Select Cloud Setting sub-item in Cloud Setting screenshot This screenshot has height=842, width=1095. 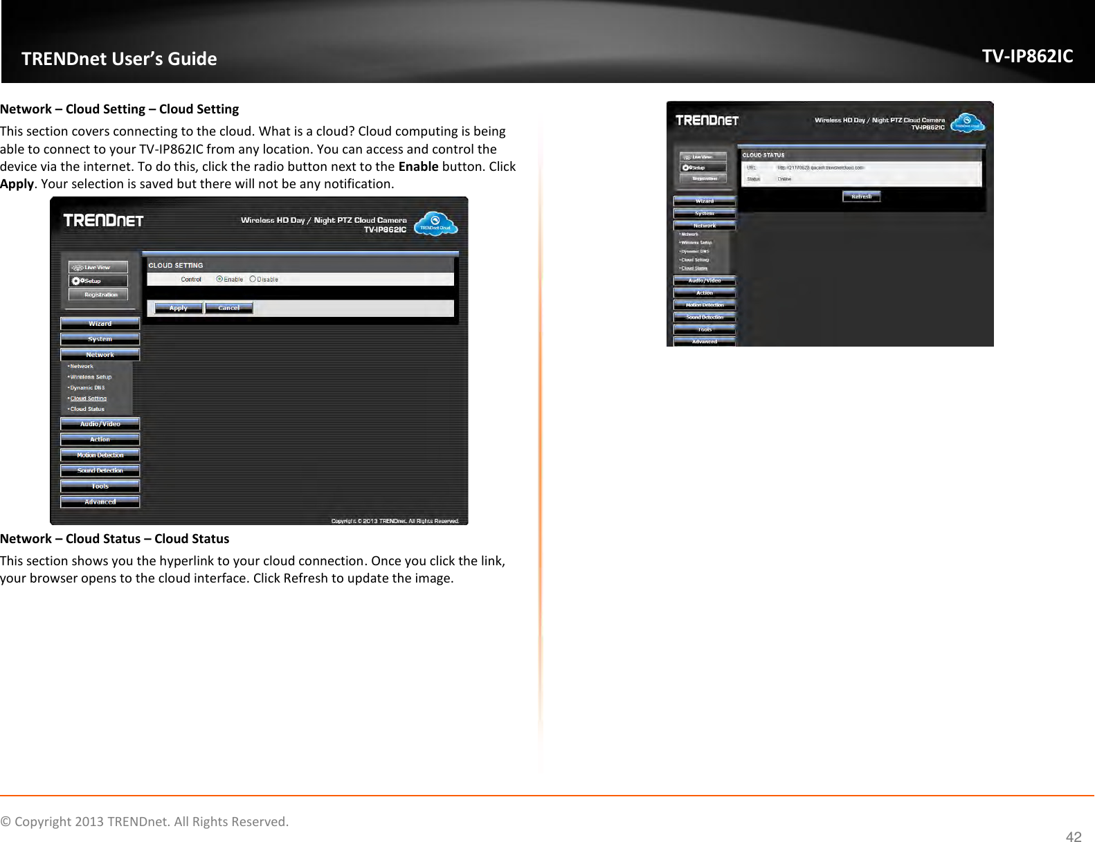88,399
